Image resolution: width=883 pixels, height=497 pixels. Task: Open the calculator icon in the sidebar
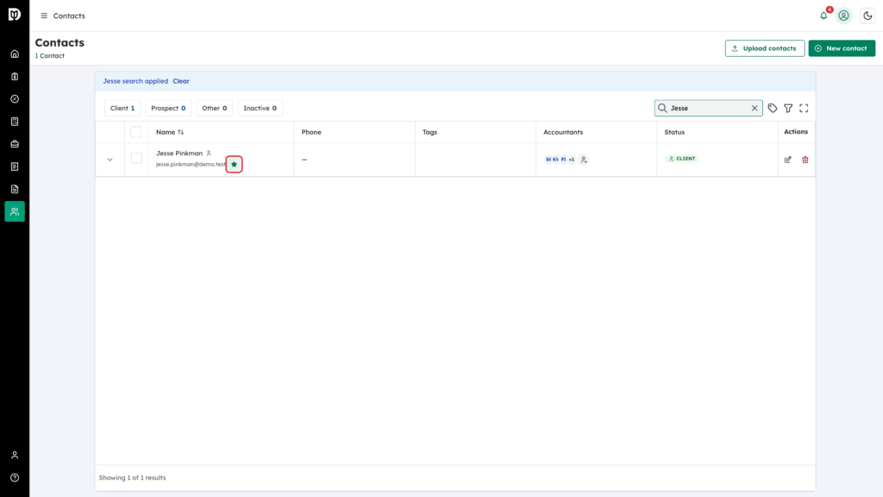coord(15,122)
